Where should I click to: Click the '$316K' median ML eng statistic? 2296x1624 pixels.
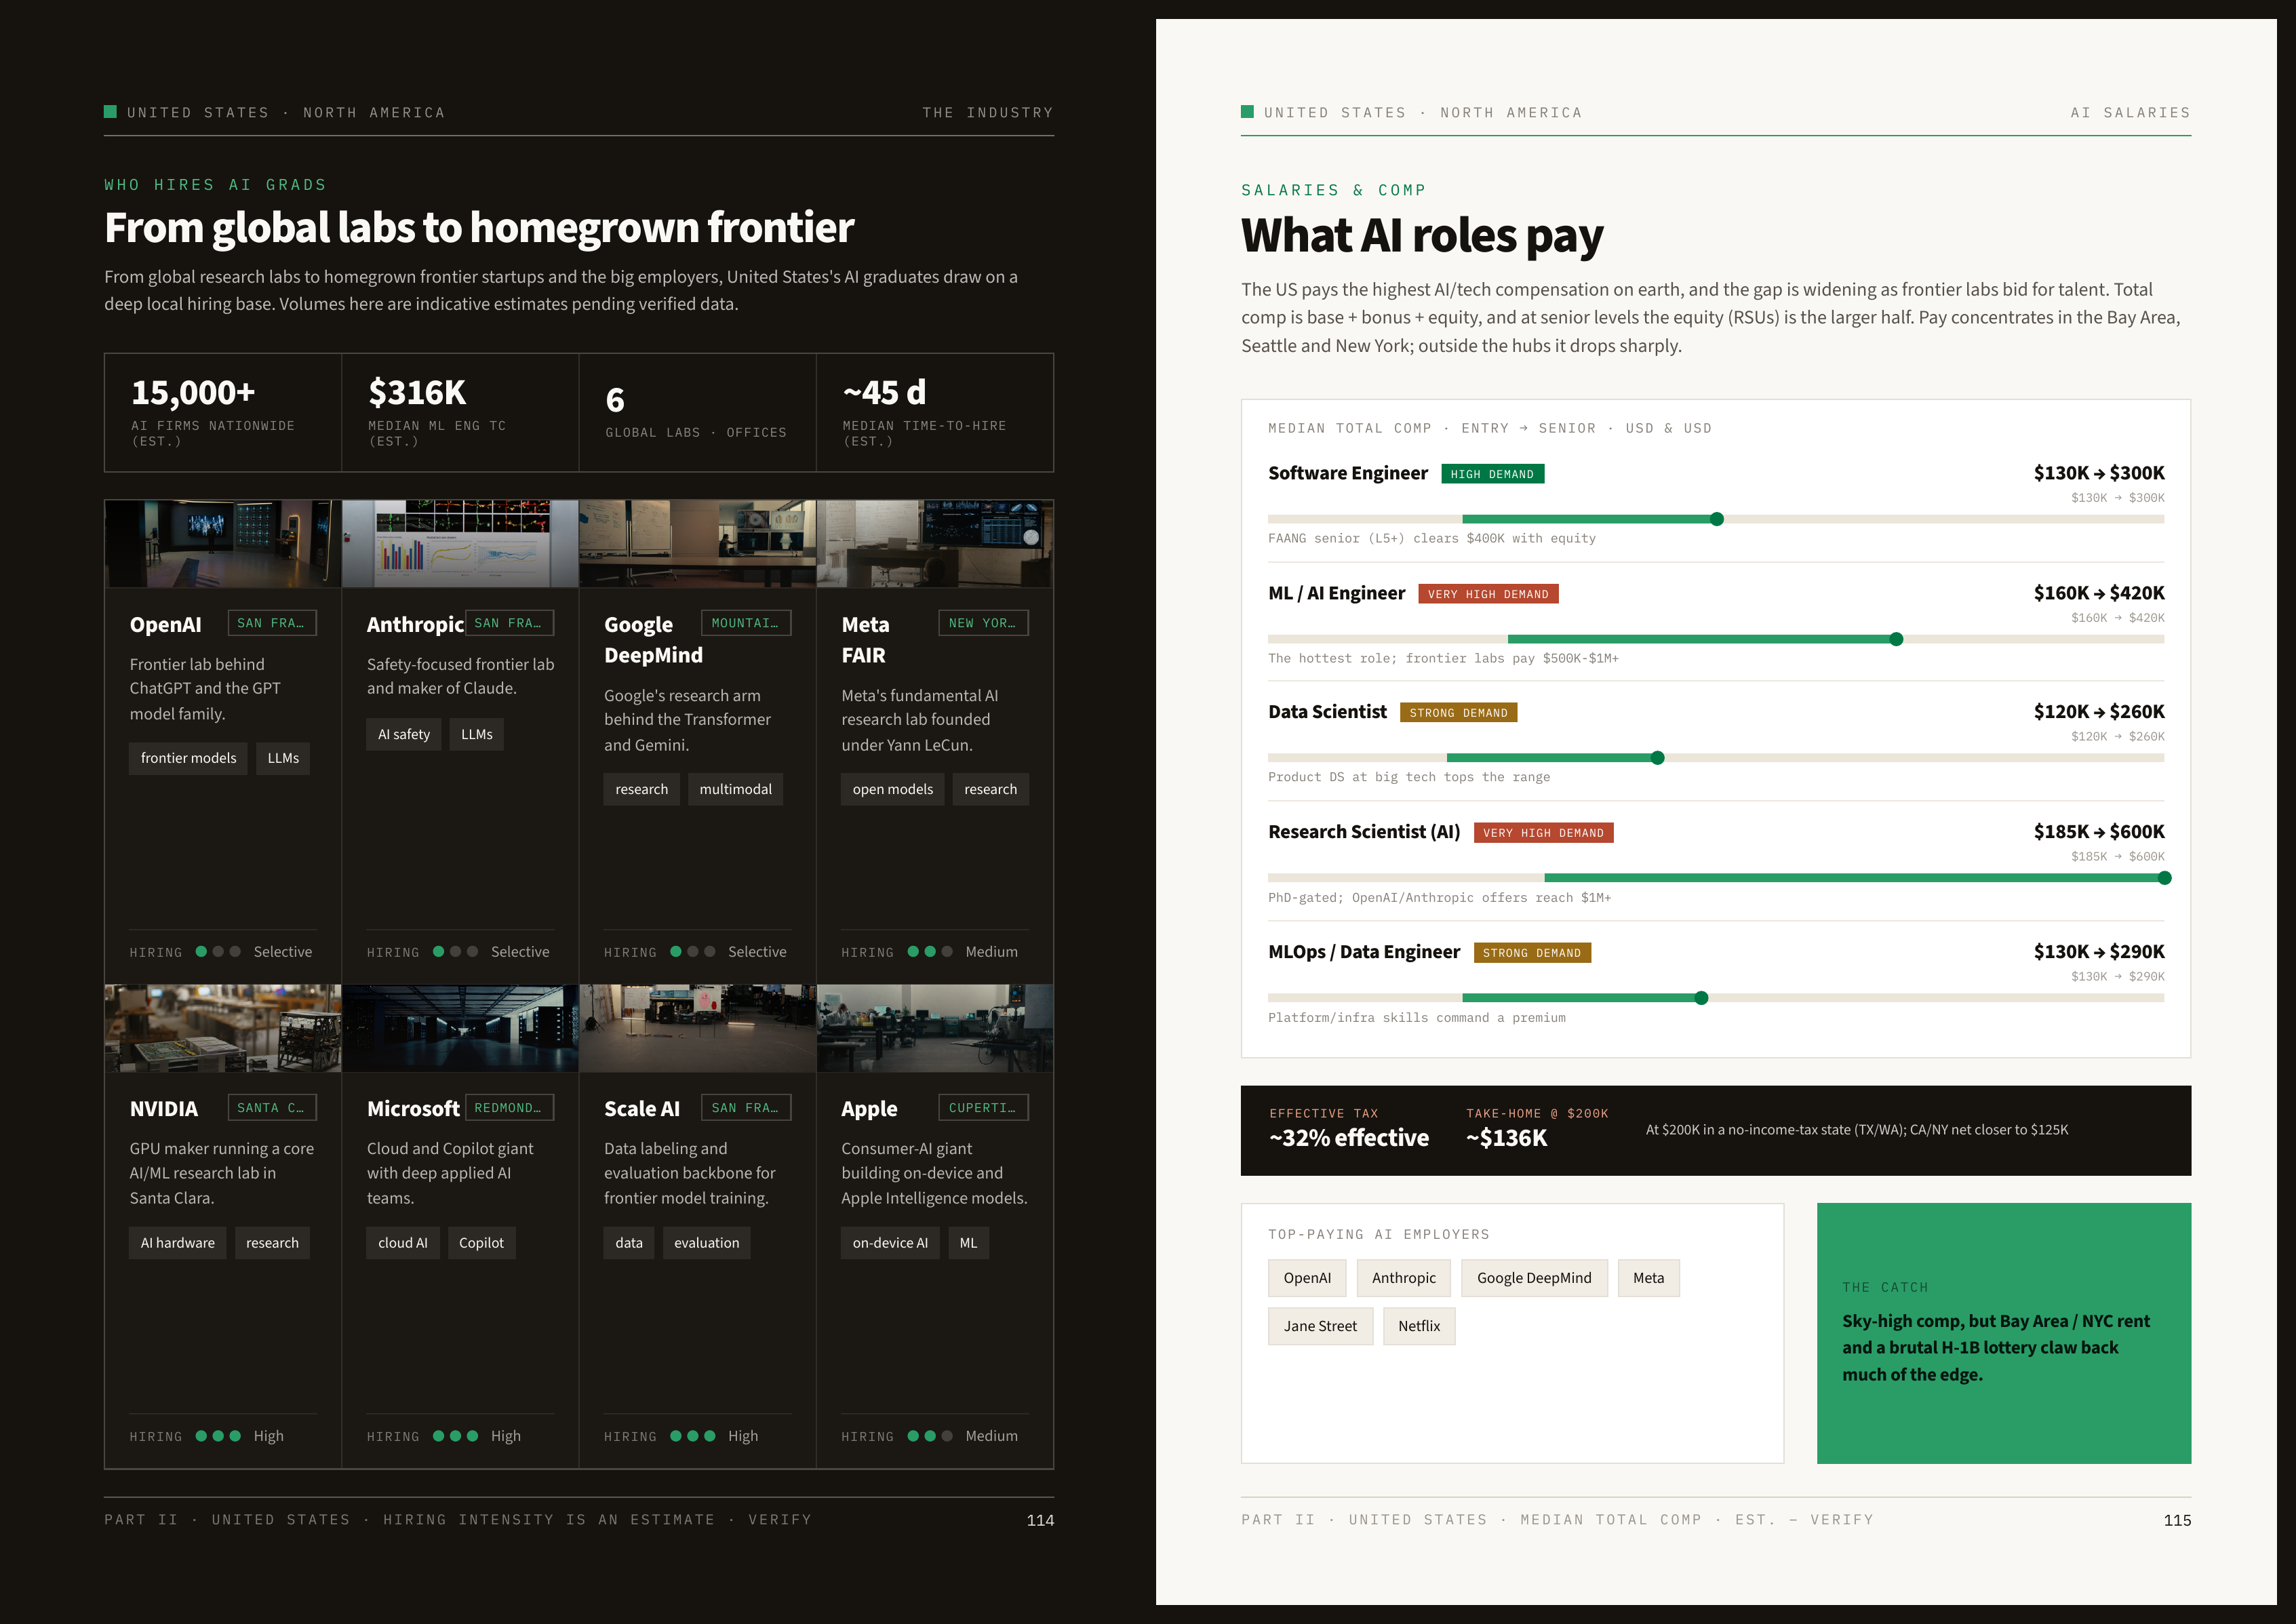(x=417, y=393)
